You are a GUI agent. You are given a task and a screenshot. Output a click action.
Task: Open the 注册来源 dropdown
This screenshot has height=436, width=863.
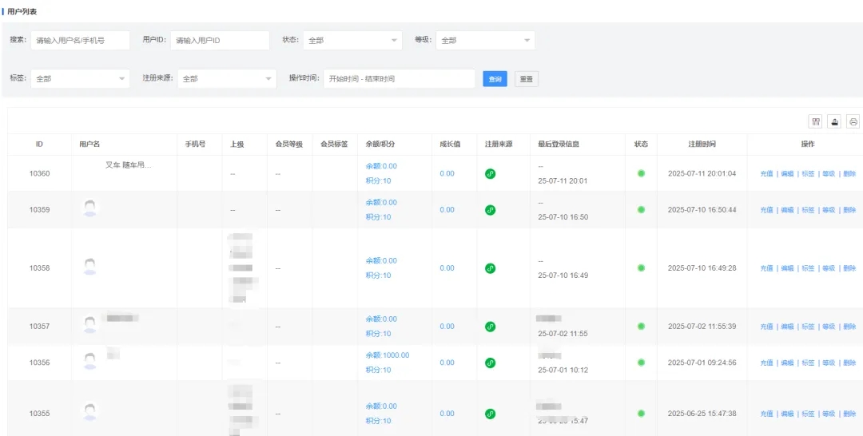(x=226, y=79)
